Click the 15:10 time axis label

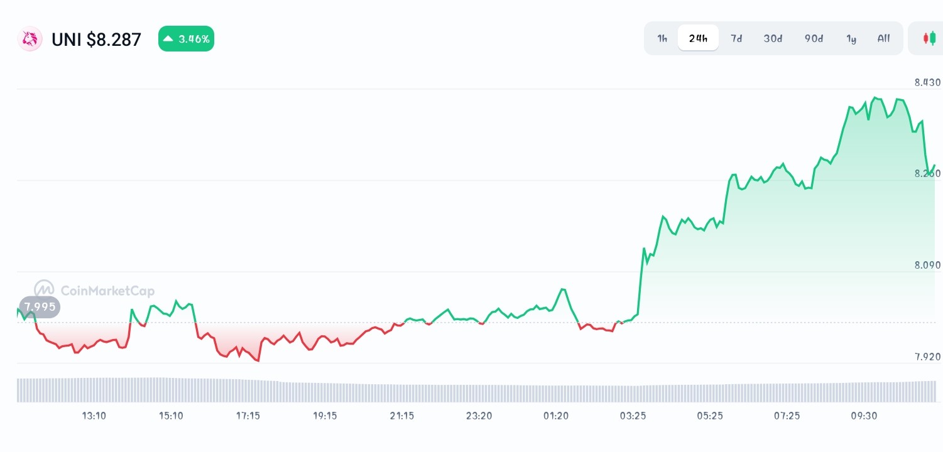[x=171, y=416]
